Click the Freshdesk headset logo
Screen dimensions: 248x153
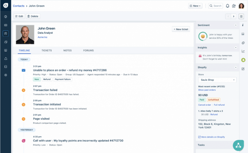(x=5, y=6)
